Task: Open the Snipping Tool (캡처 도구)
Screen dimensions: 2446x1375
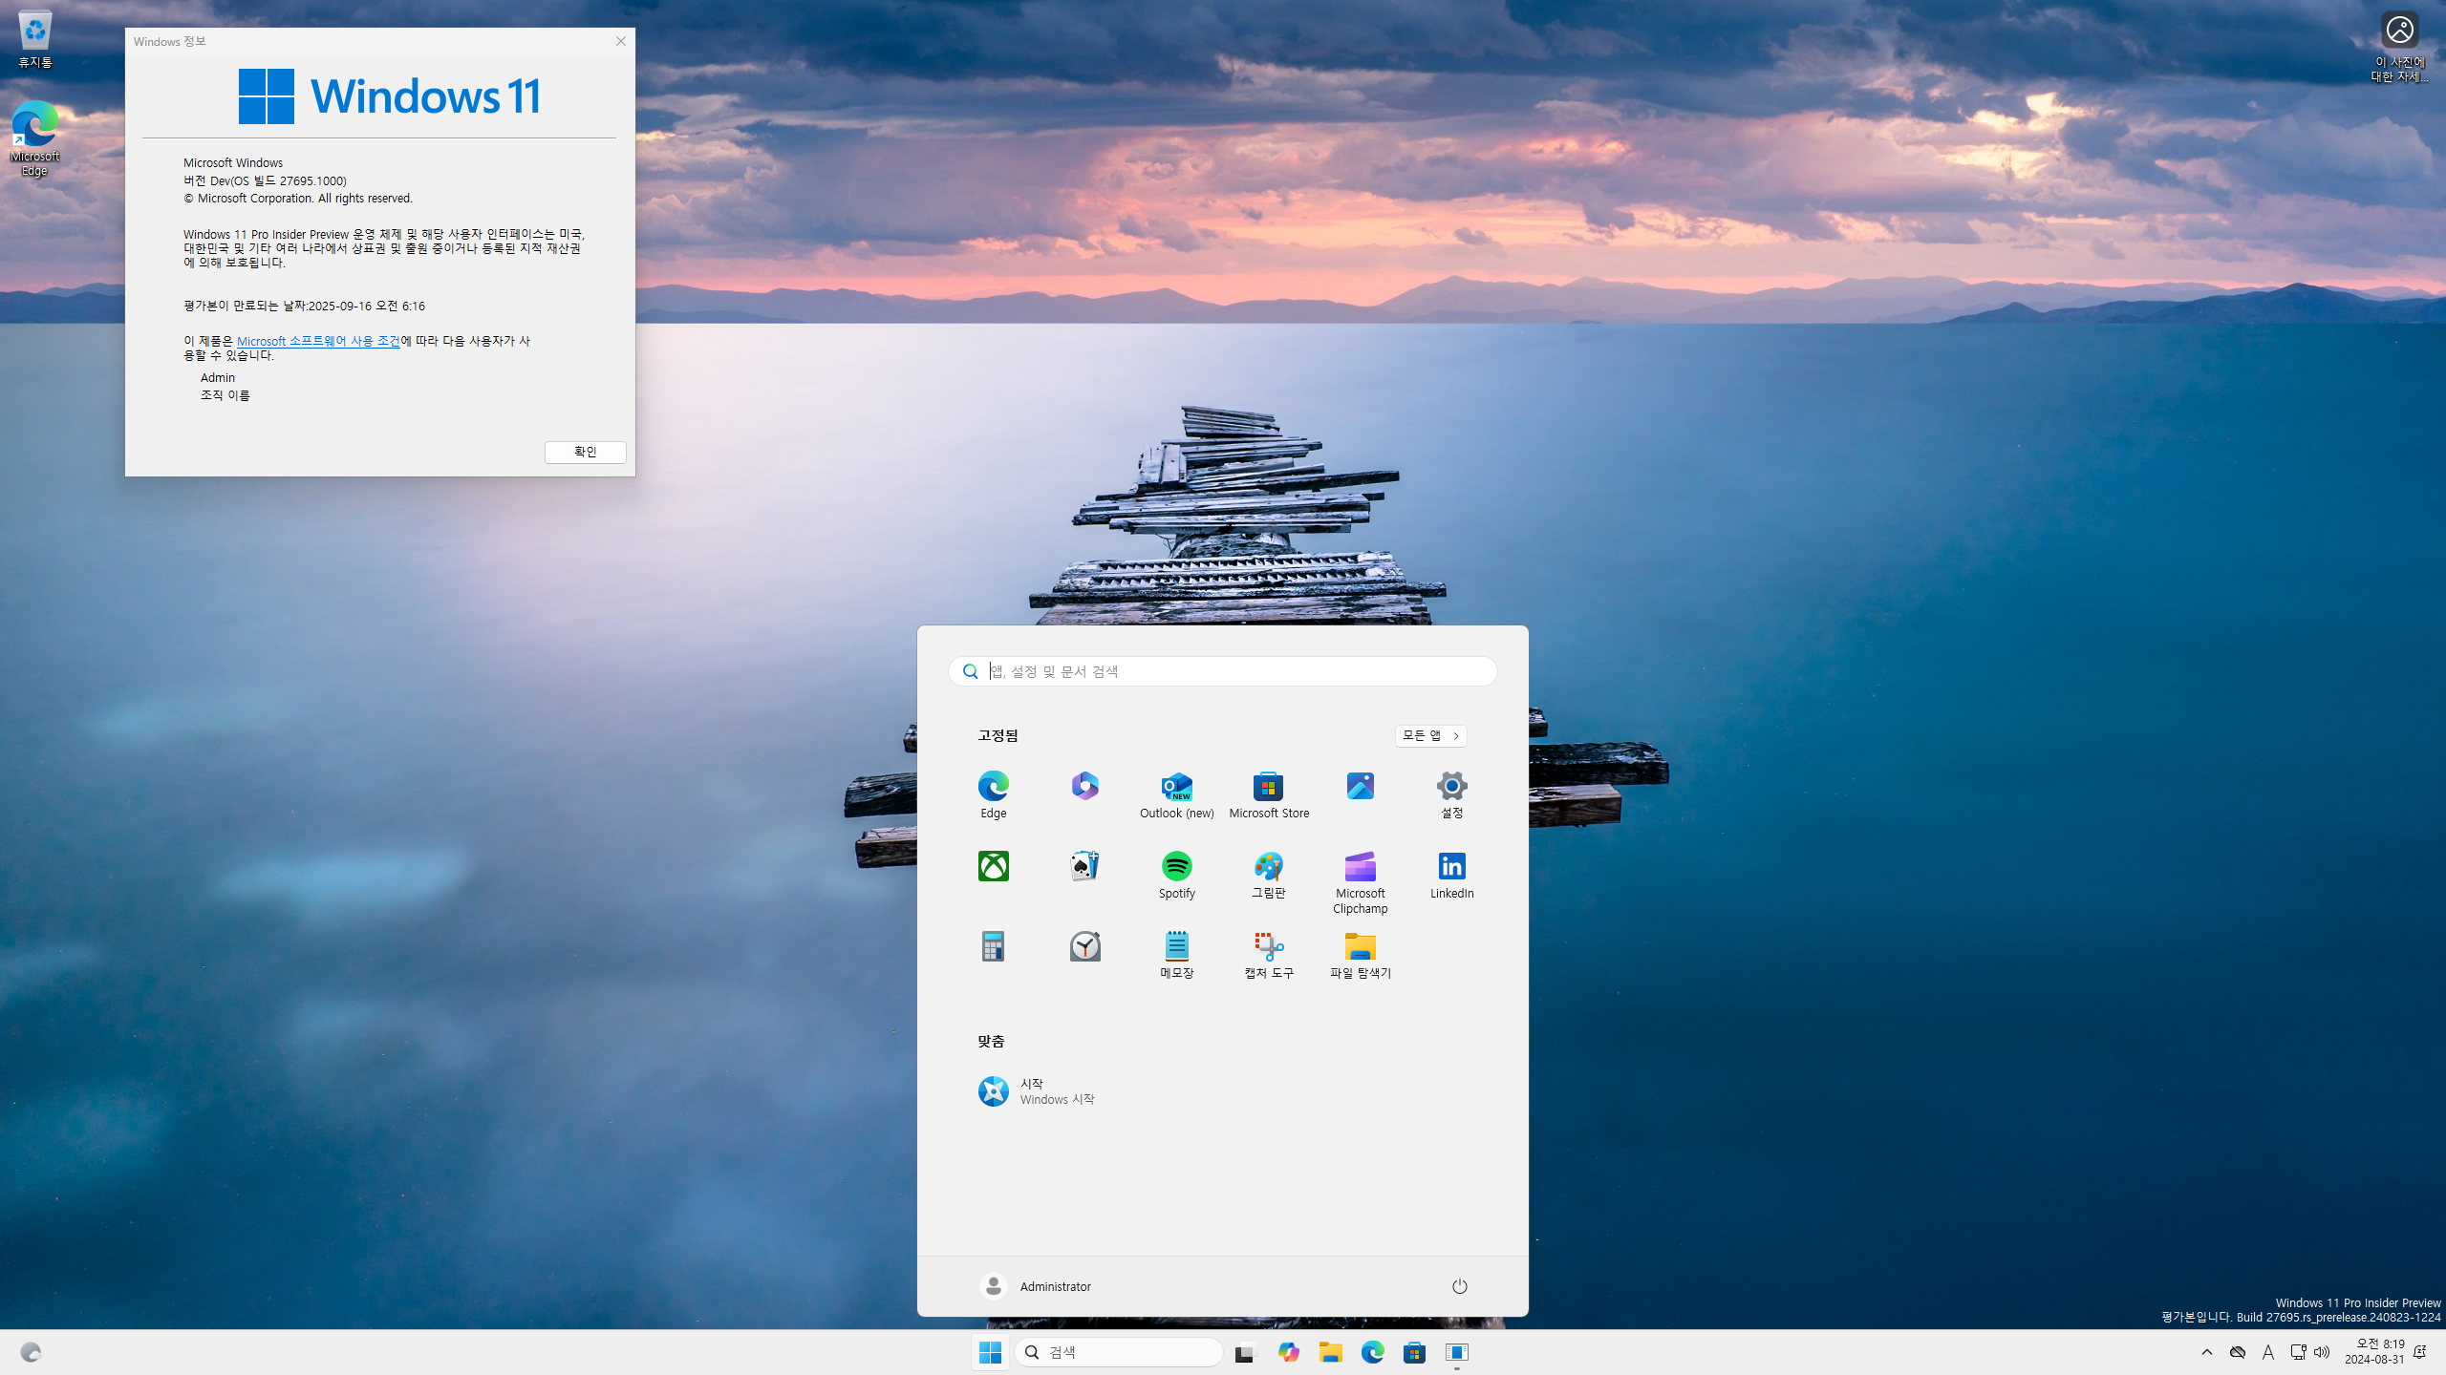Action: coord(1268,947)
